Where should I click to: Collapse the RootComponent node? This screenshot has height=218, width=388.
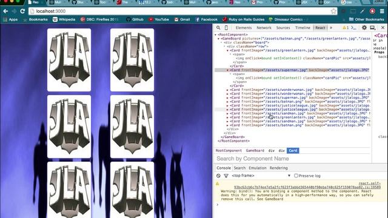coord(216,35)
